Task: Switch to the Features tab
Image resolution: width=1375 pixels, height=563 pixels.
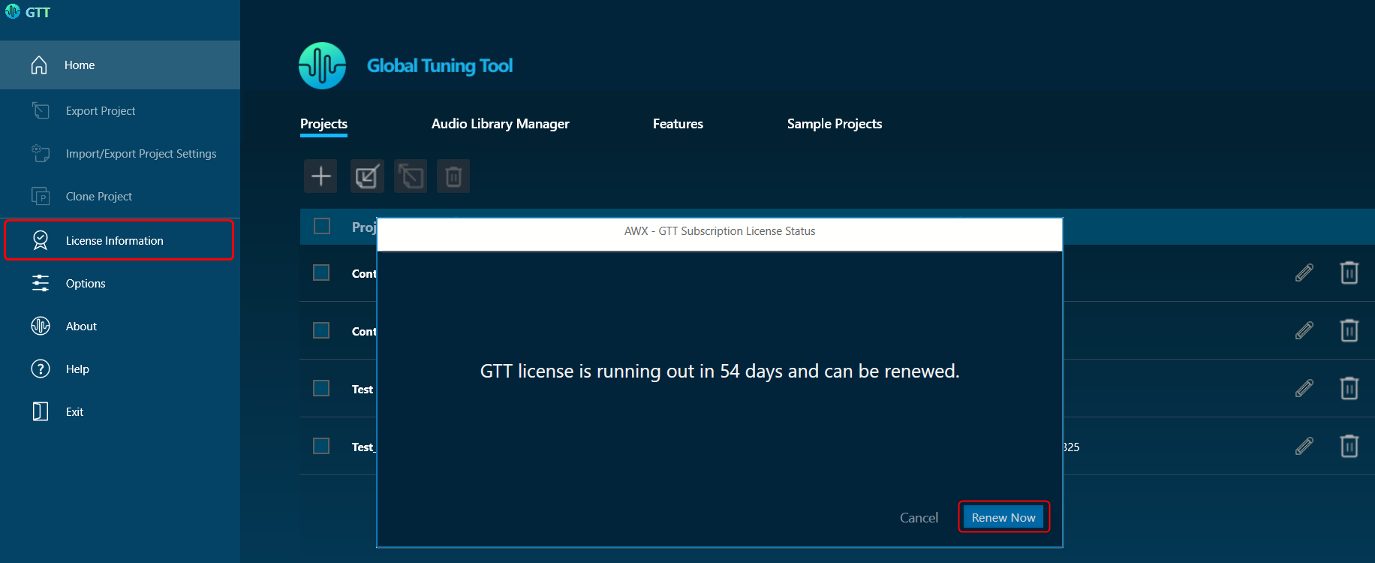Action: [678, 124]
